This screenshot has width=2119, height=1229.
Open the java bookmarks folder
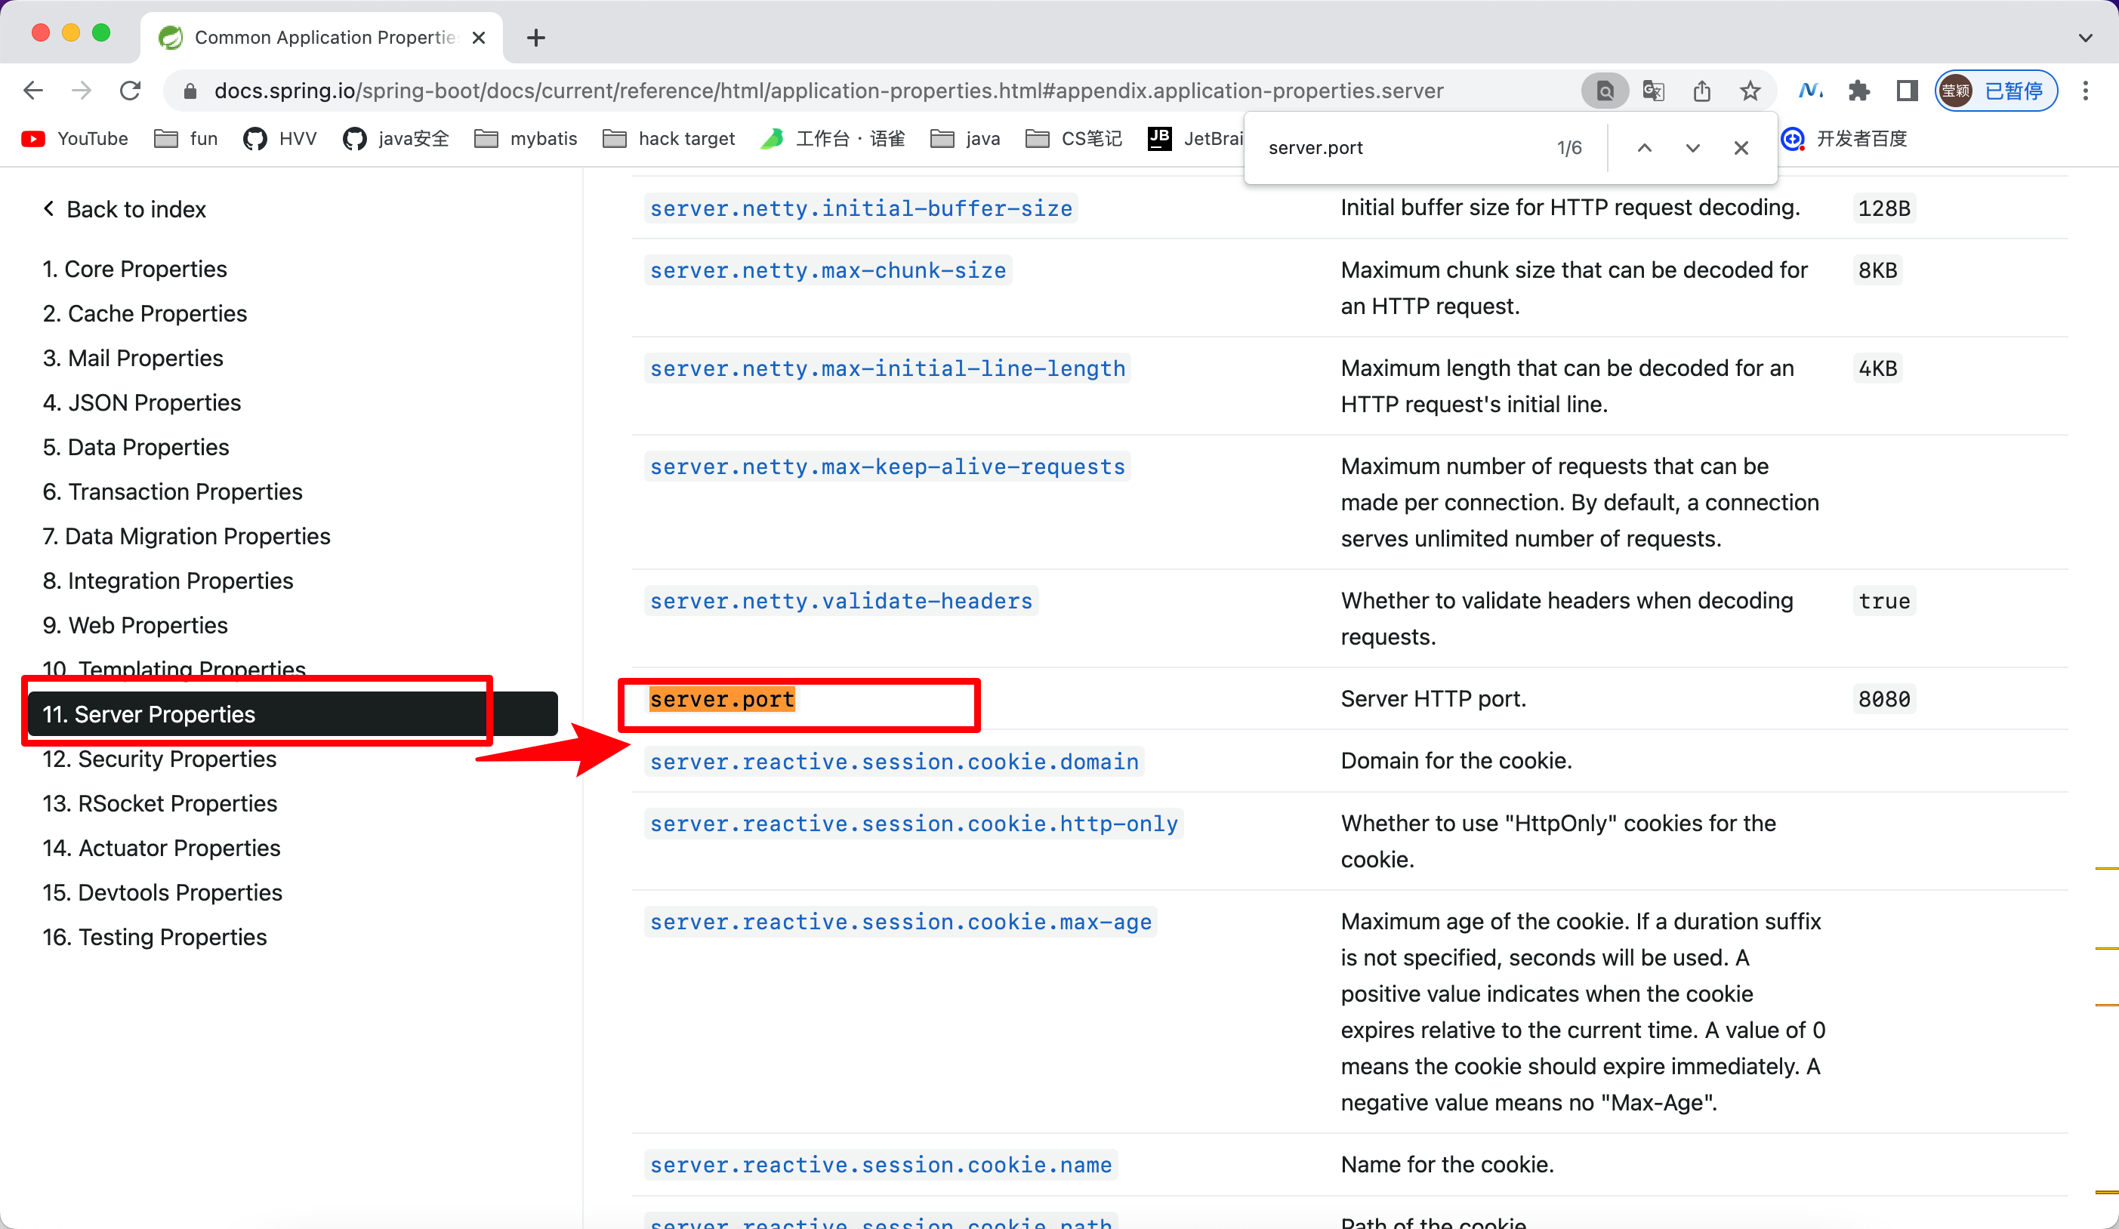[965, 139]
